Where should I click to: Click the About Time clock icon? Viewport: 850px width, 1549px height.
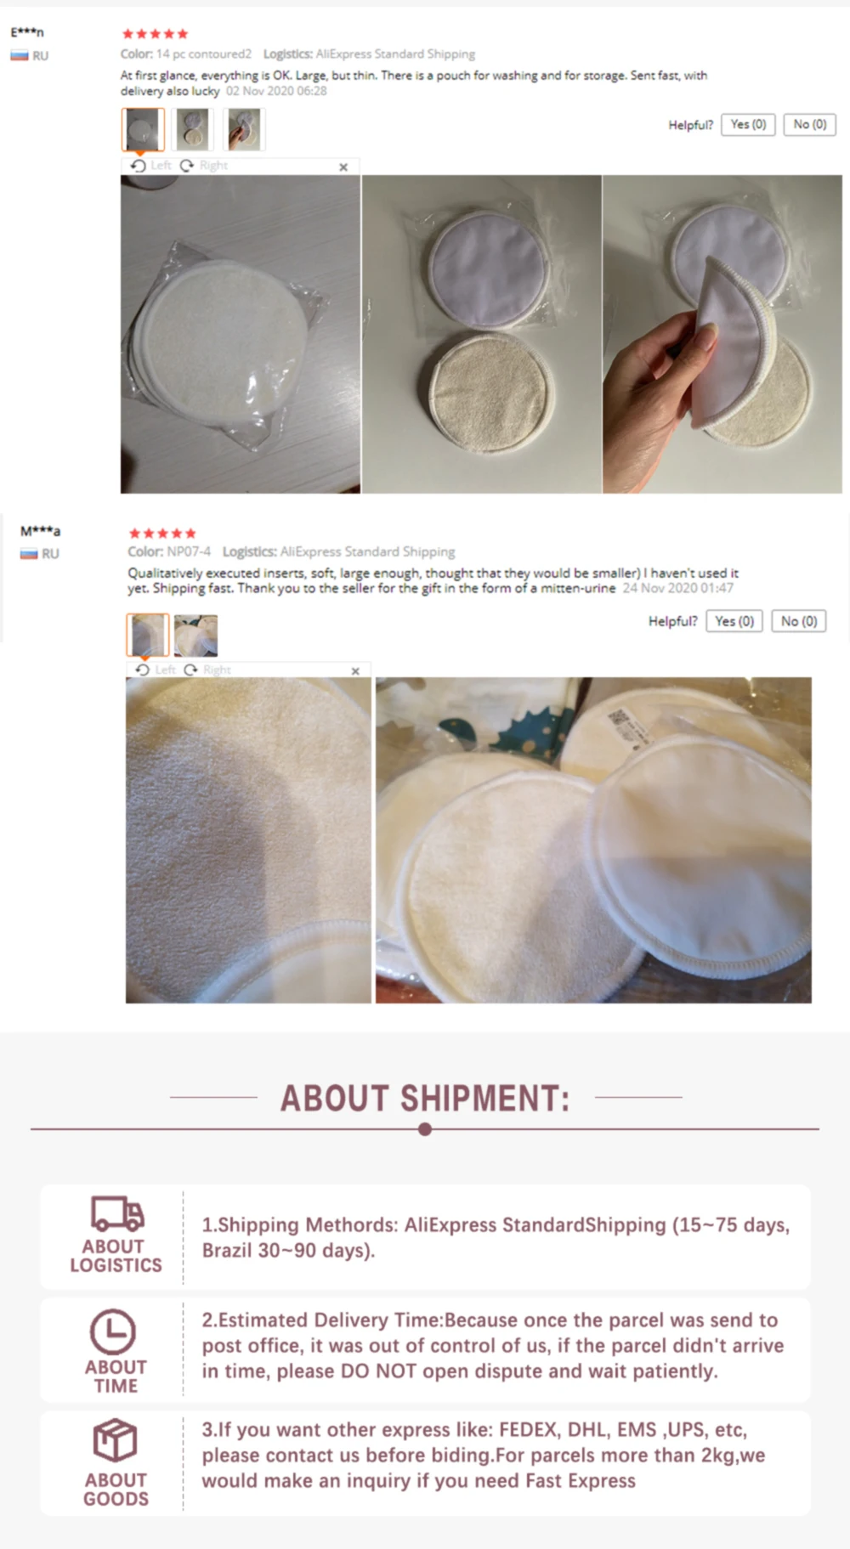[x=113, y=1331]
